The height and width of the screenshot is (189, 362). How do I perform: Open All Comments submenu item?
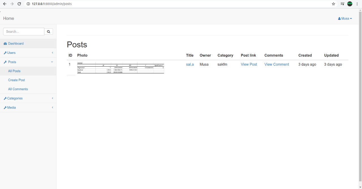[x=28, y=89]
